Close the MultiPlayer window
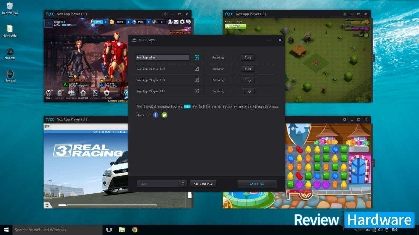The height and width of the screenshot is (235, 419). (x=280, y=40)
